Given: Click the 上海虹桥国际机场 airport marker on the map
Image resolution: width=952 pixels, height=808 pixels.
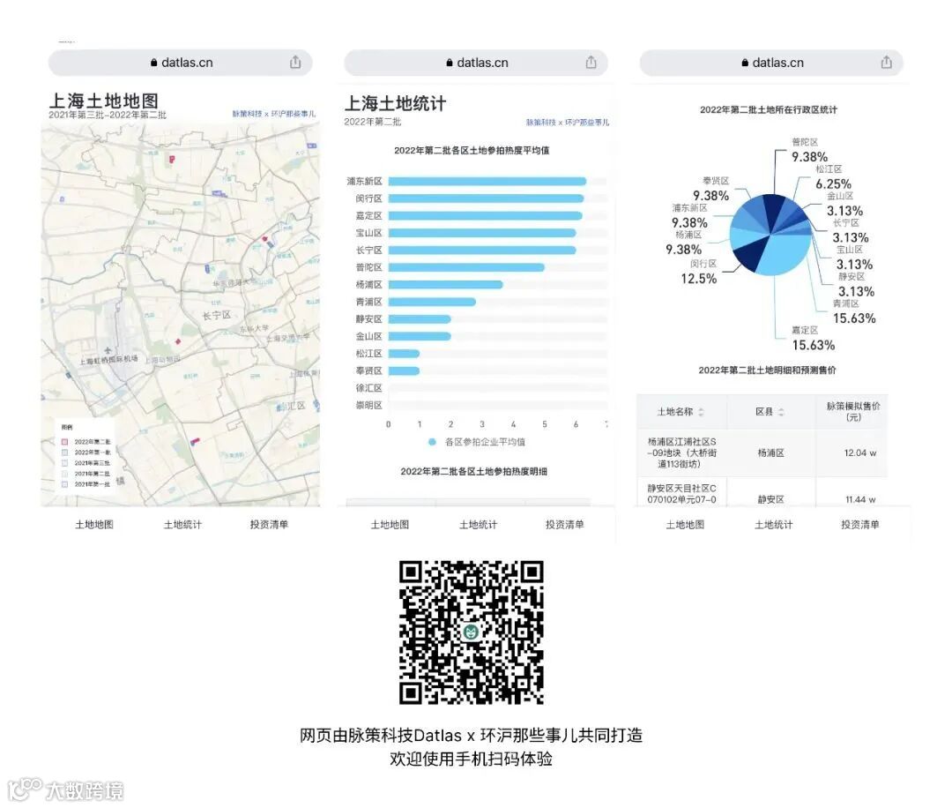Looking at the screenshot, I should point(108,350).
